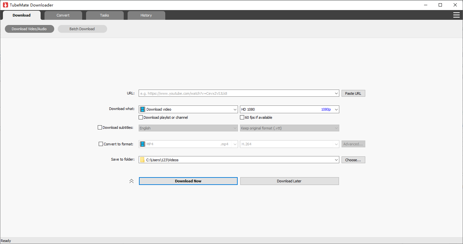The height and width of the screenshot is (244, 463).
Task: Toggle 60 fps if available checkbox
Action: [x=242, y=117]
